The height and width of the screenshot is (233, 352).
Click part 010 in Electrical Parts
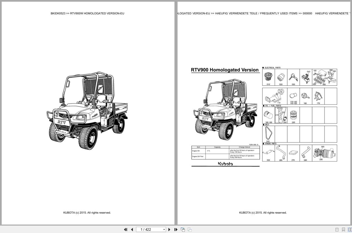268,77
